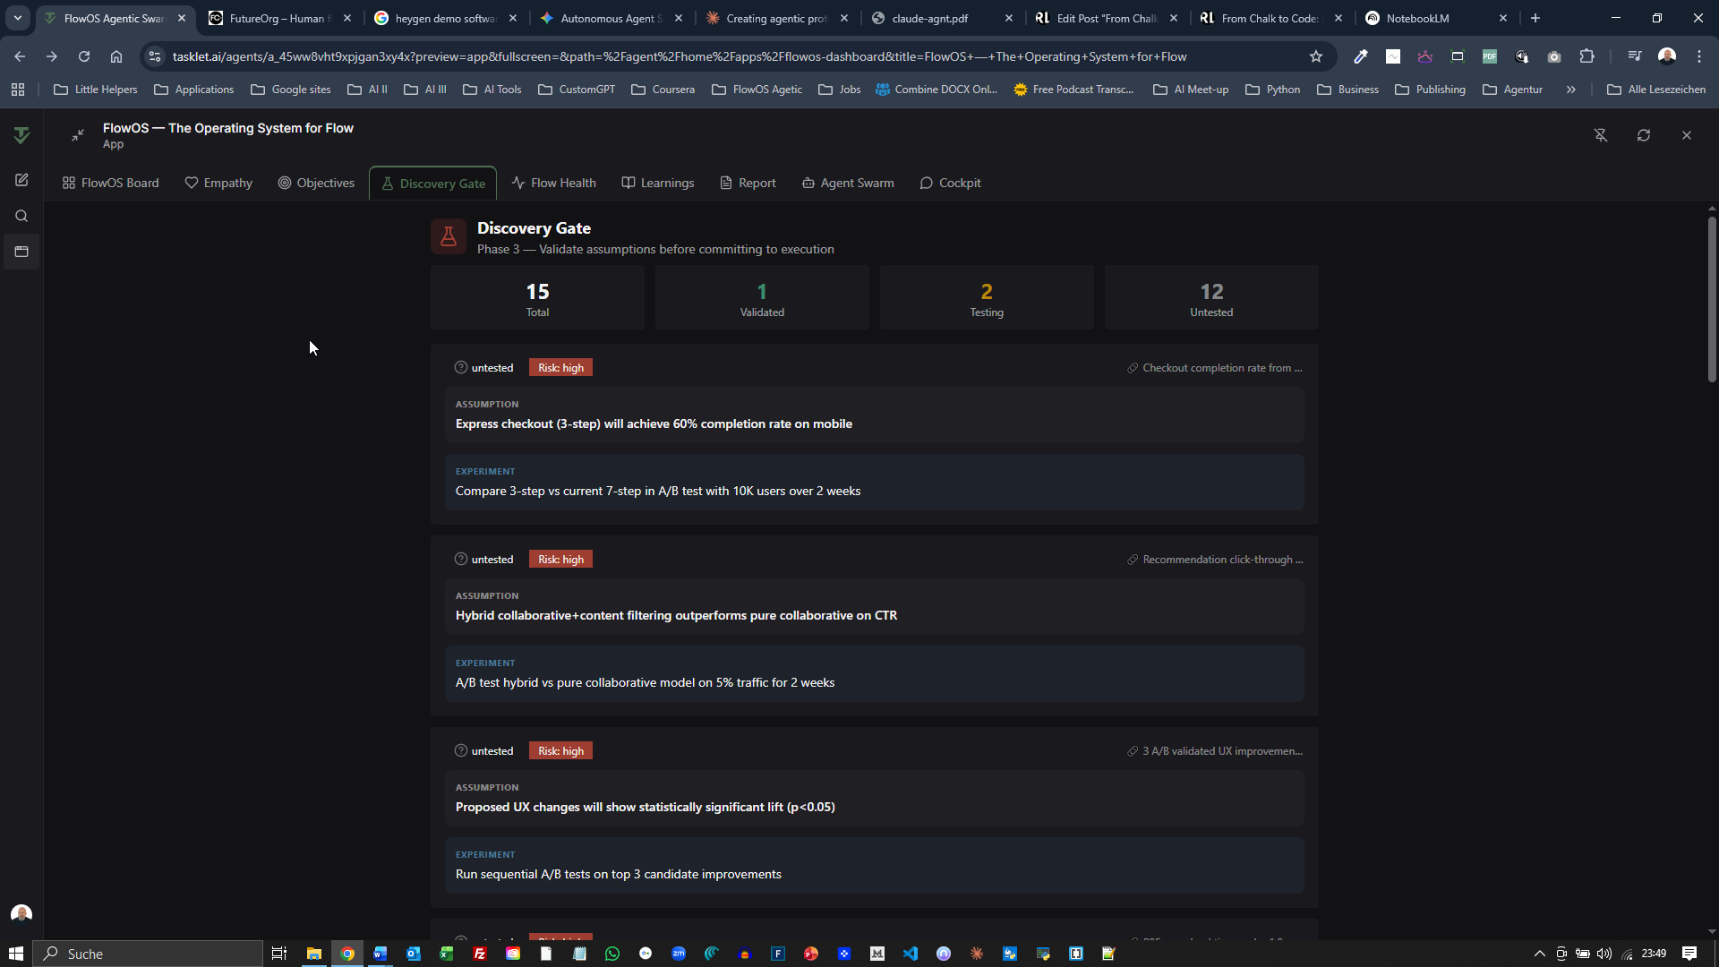Screen dimensions: 1719x967
Task: Open the search icon in left sidebar
Action: [x=21, y=216]
